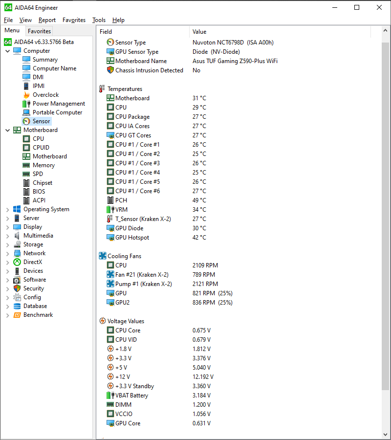Open the View menu
This screenshot has width=391, height=440.
25,20
